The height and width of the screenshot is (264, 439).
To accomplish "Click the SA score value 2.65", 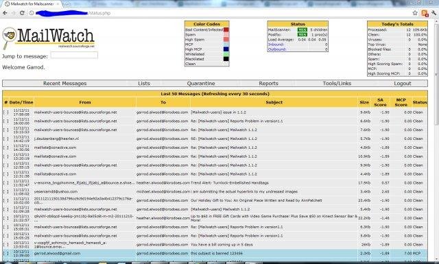I will coord(385,192).
